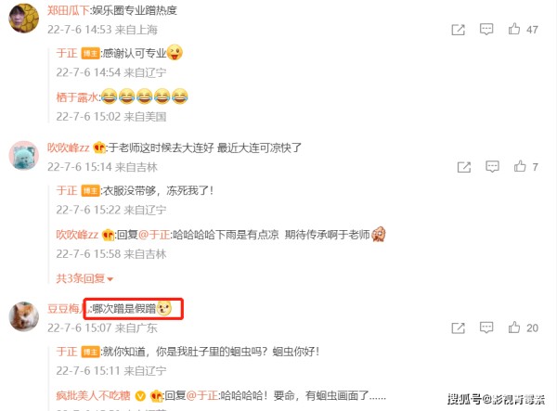The height and width of the screenshot is (411, 557).
Task: Forward 吹吹峰zz's comment about 大连
Action: pyautogui.click(x=464, y=167)
